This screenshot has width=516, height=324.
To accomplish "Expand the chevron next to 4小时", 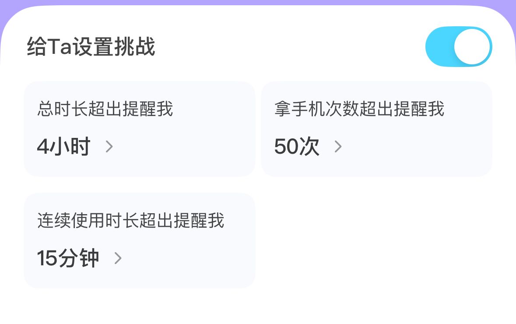I will pos(109,146).
